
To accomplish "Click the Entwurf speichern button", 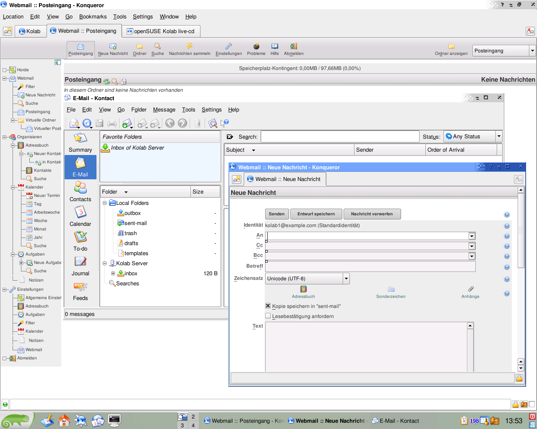I will click(316, 214).
